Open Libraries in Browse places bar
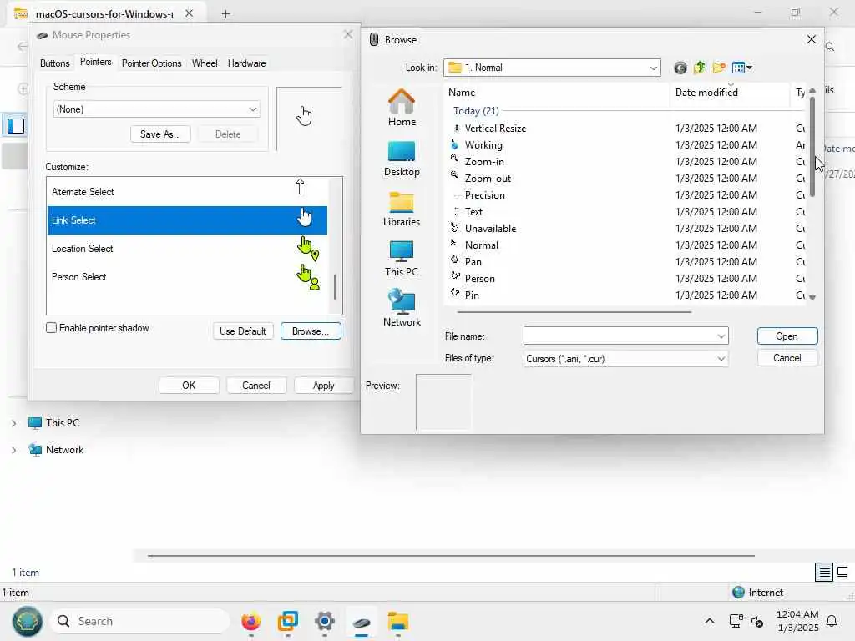This screenshot has height=641, width=855. tap(402, 209)
